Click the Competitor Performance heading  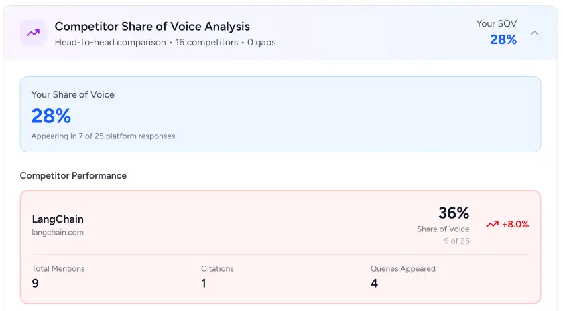coord(73,175)
